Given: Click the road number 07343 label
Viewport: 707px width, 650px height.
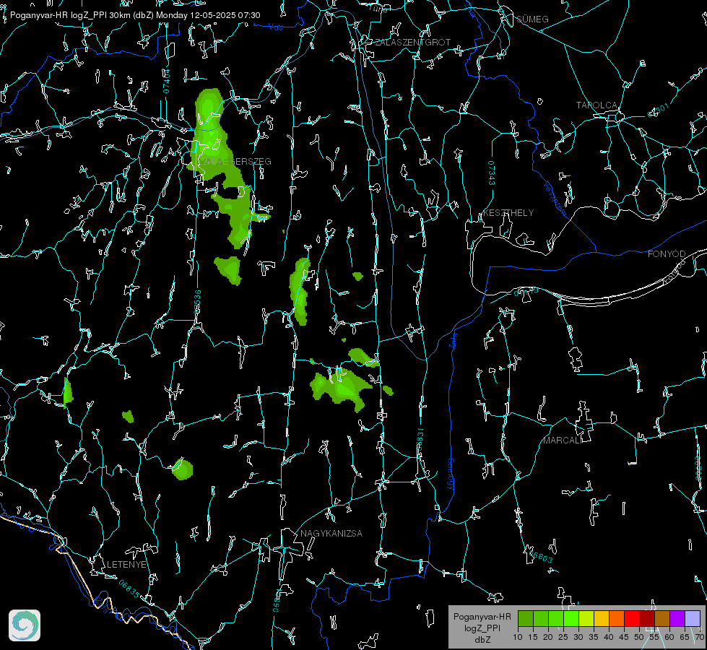Looking at the screenshot, I should 492,173.
